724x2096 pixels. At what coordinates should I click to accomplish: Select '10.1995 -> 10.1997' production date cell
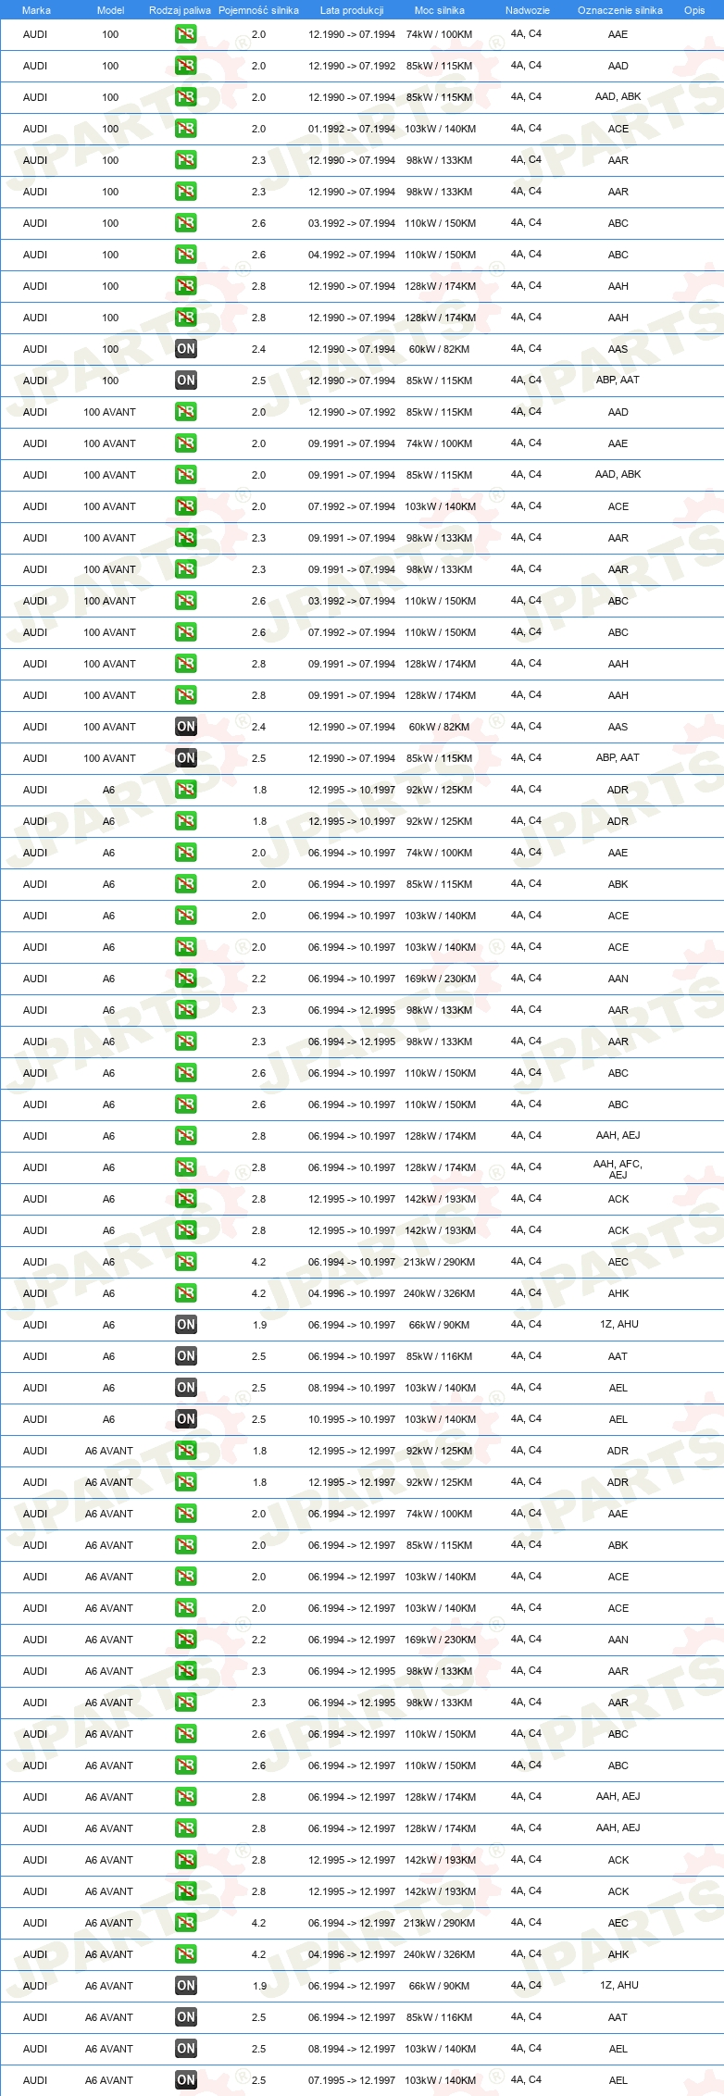click(352, 1419)
